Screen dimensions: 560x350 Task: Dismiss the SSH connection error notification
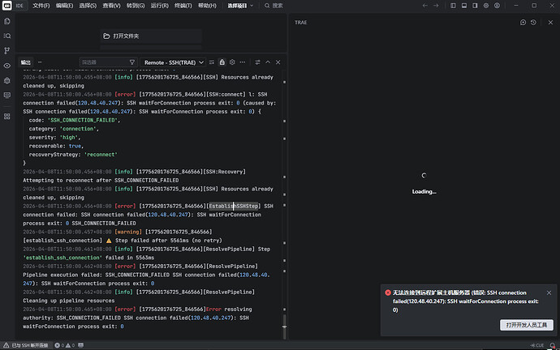549,292
